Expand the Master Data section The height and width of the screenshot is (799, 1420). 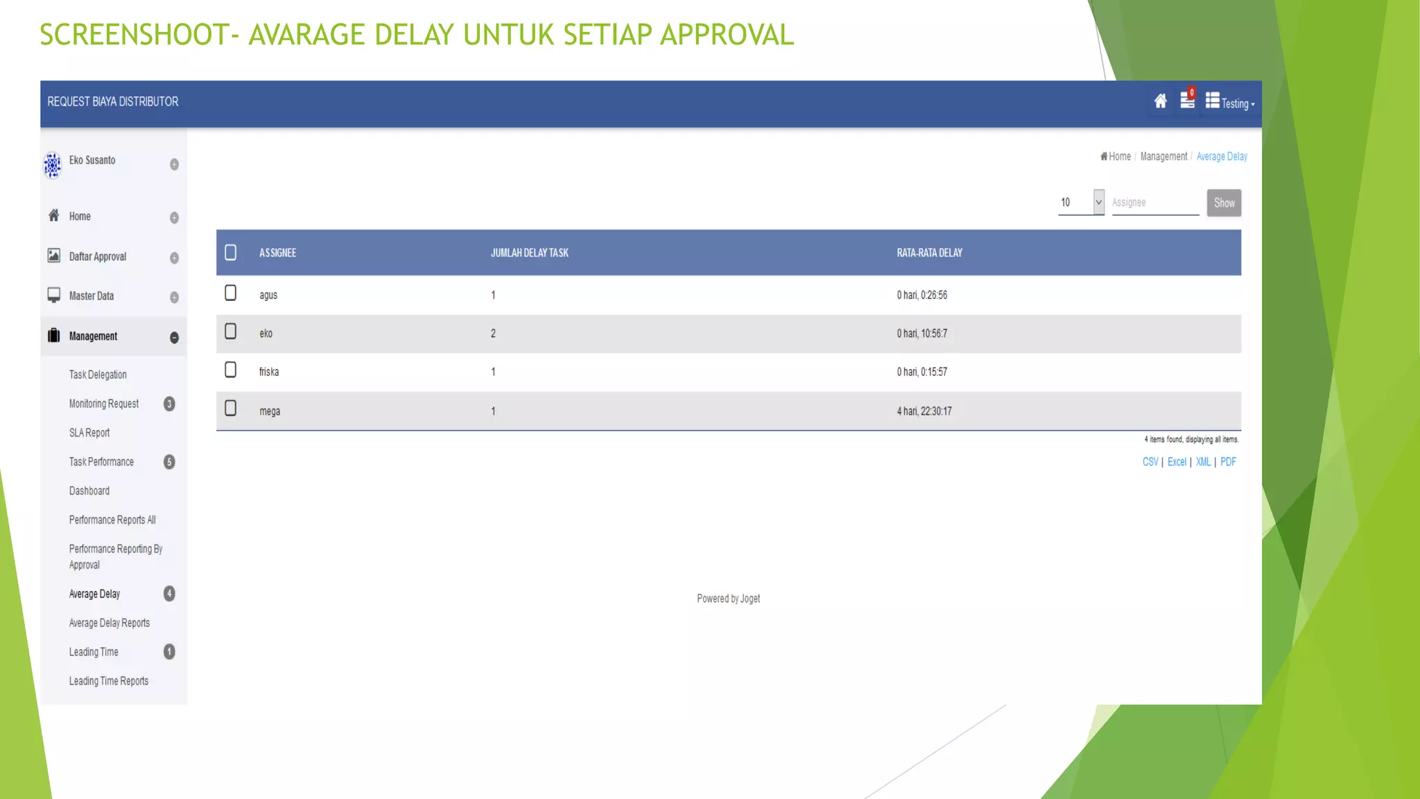[174, 298]
